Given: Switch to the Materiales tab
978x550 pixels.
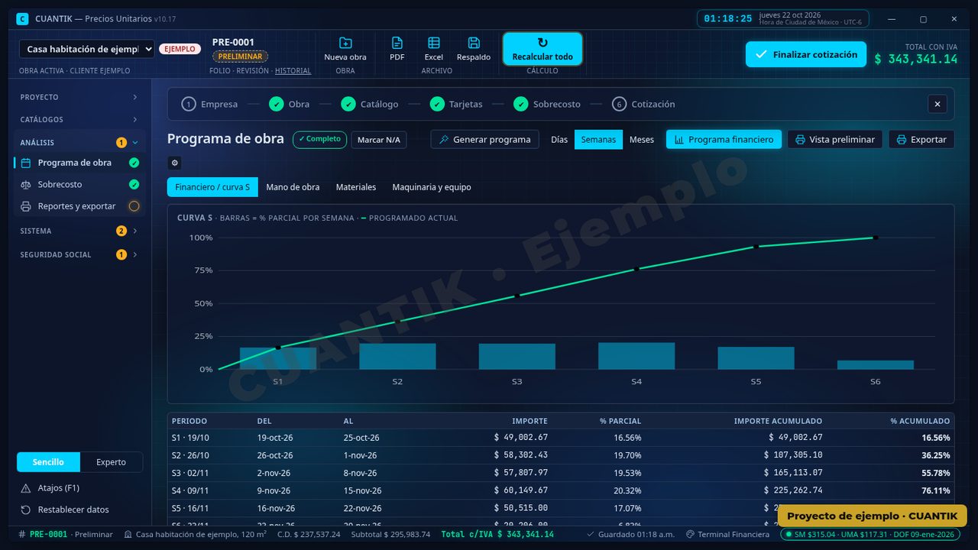Looking at the screenshot, I should pyautogui.click(x=356, y=187).
